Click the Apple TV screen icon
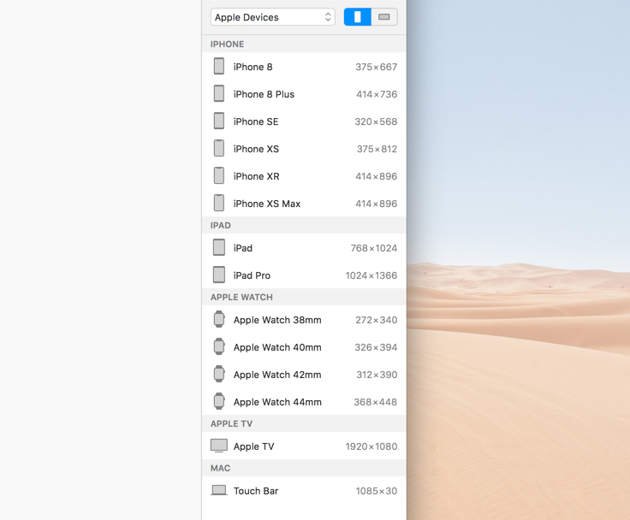This screenshot has height=520, width=630. [x=219, y=446]
